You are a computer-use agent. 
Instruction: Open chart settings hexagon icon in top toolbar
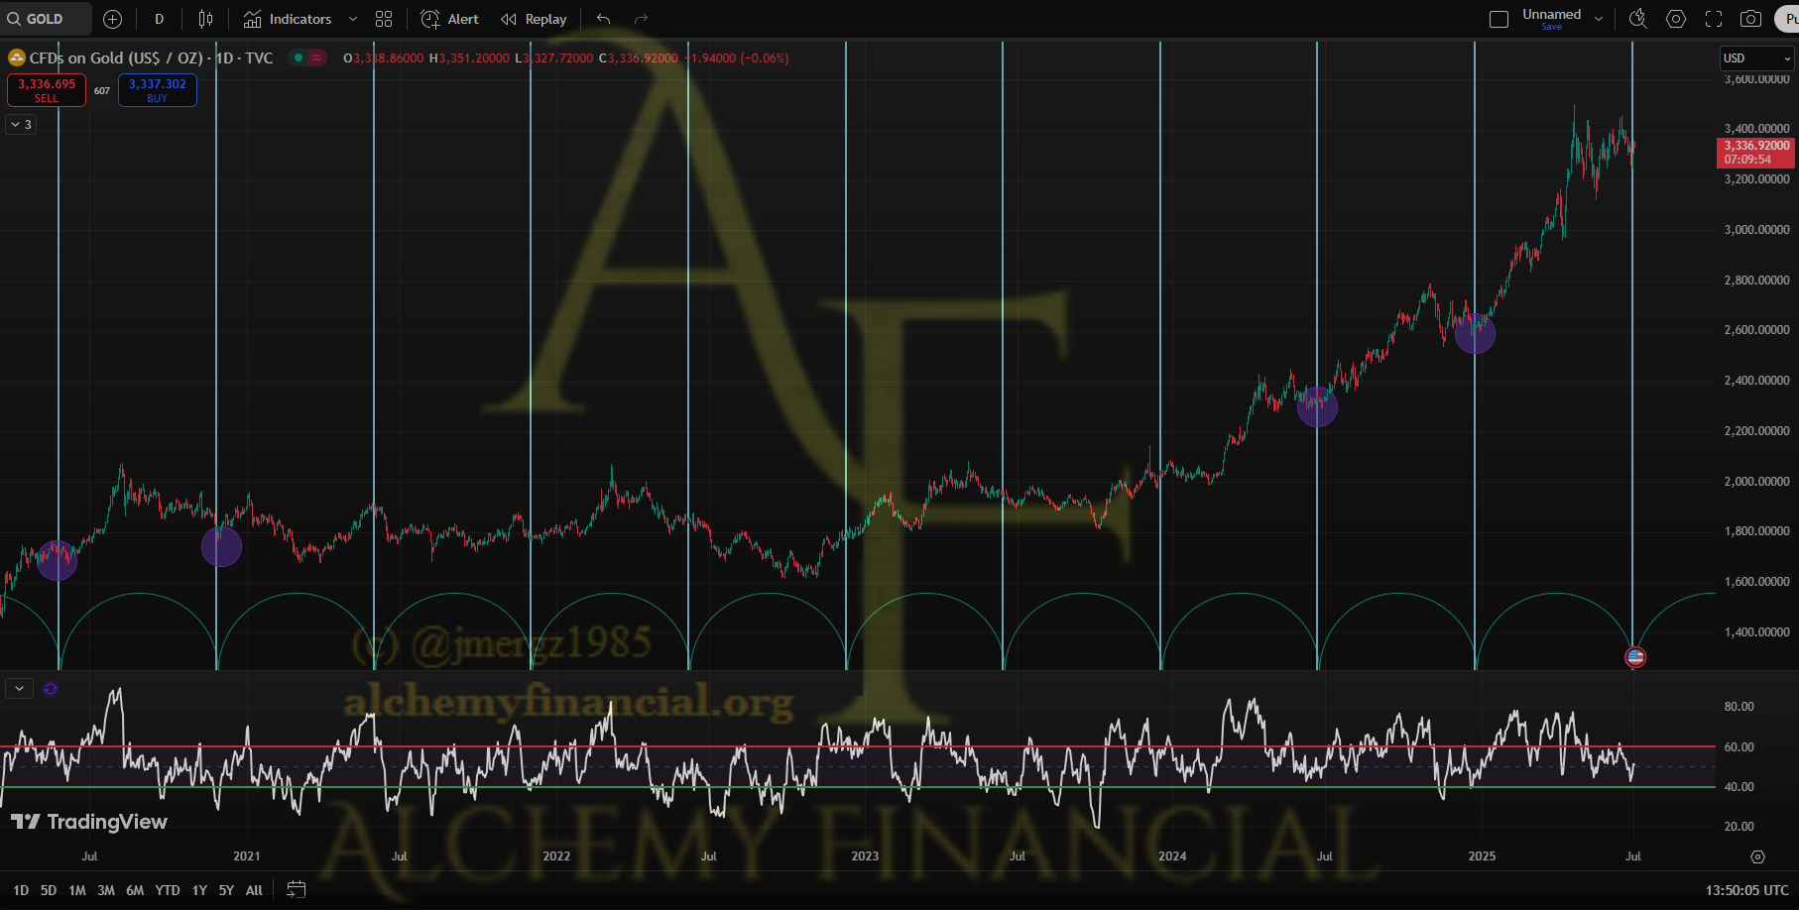tap(1676, 19)
